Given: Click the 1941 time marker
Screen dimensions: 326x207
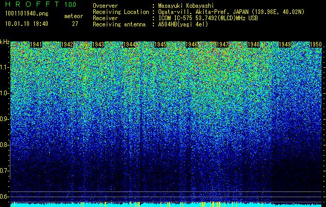Looking at the screenshot, I should [36, 45].
